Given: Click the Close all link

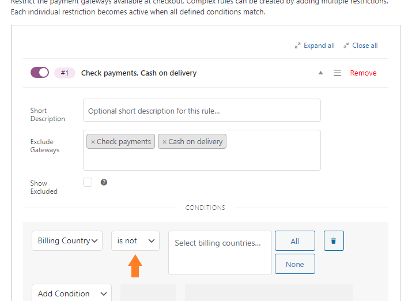Looking at the screenshot, I should [x=365, y=46].
